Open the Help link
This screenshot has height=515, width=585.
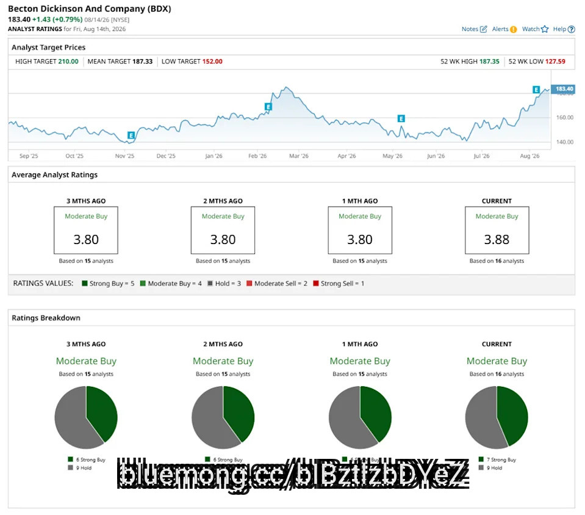tap(559, 29)
